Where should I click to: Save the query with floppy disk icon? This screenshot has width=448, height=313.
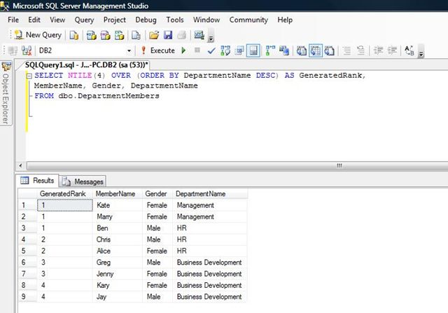168,35
